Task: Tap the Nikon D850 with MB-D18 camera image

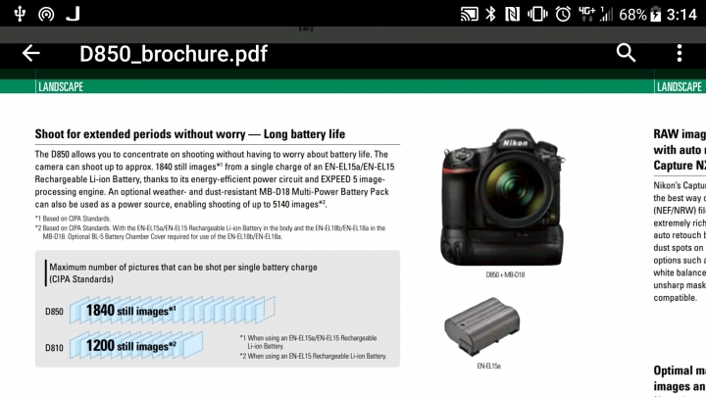Action: coord(502,197)
